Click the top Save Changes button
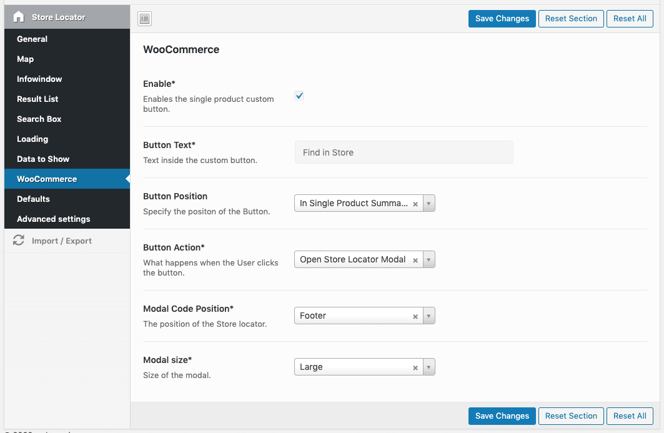 tap(502, 18)
